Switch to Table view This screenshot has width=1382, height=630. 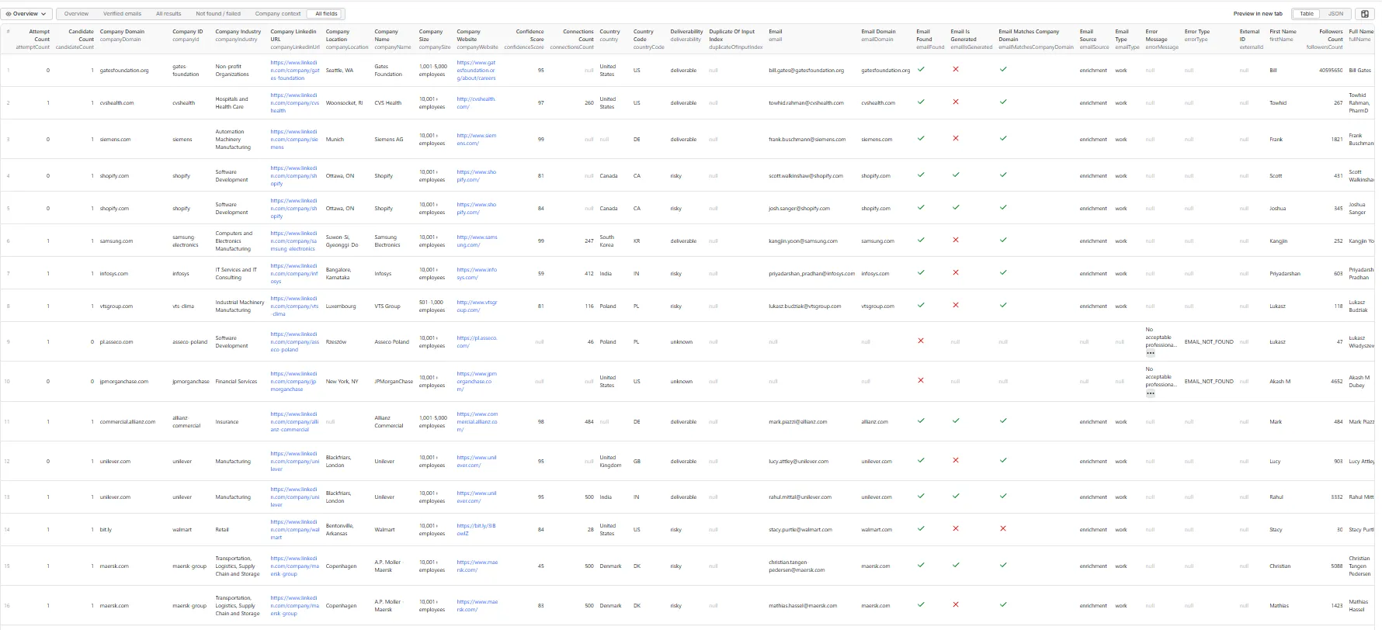(x=1307, y=13)
